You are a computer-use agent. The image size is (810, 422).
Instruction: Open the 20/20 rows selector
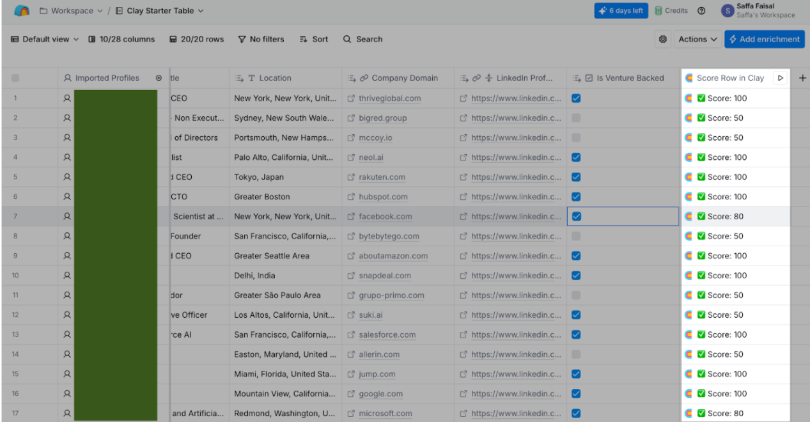point(196,39)
